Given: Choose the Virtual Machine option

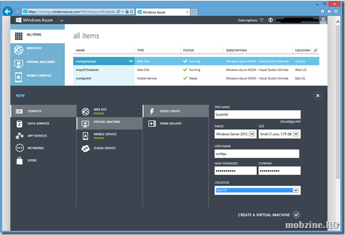Looking at the screenshot, I should click(x=110, y=123).
